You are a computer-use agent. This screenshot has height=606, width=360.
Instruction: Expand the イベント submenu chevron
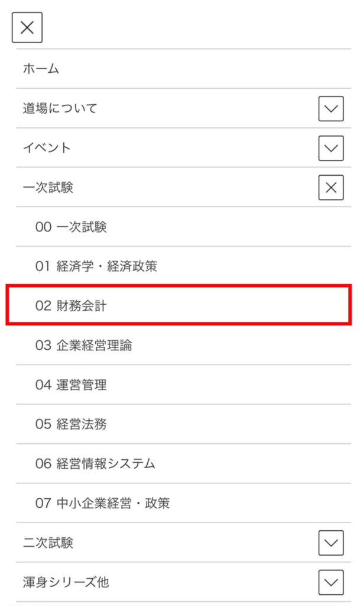point(330,148)
